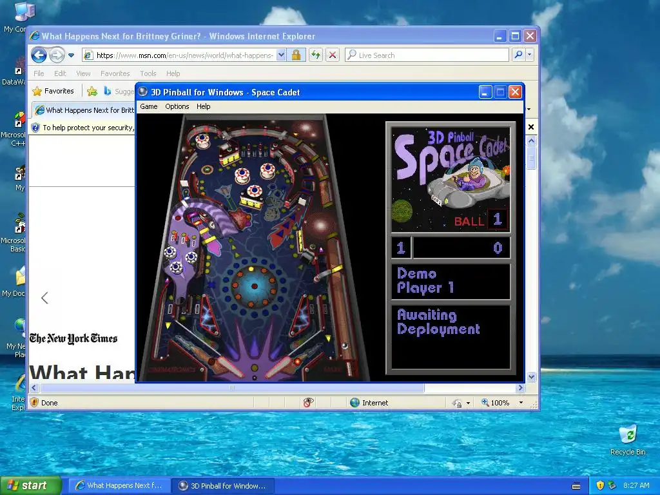Open the Internet Explorer Edit menu
Screen dimensions: 660x495
60,73
